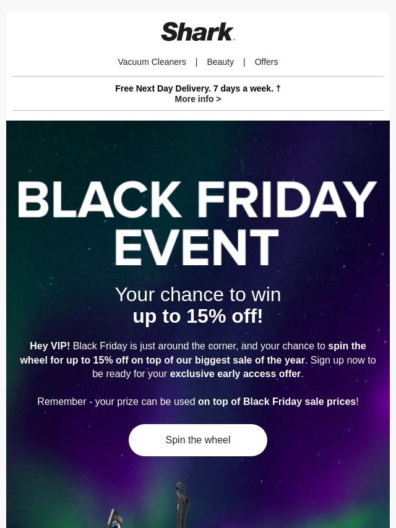Click the 'Remember - your prize can be used' text
Viewport: 396px width, 528px height.
pos(116,401)
